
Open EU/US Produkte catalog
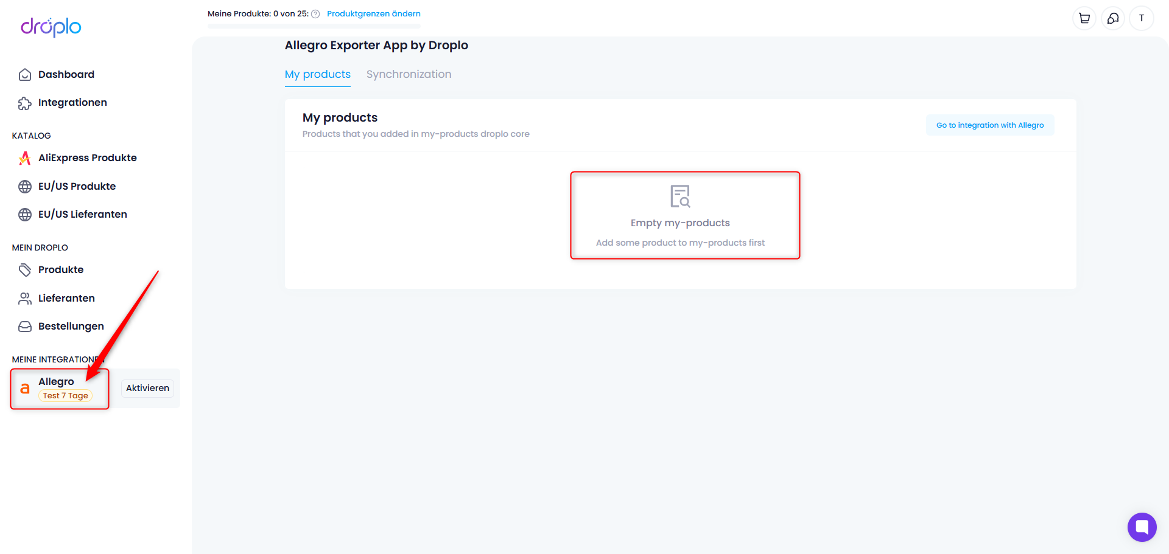[x=77, y=186]
